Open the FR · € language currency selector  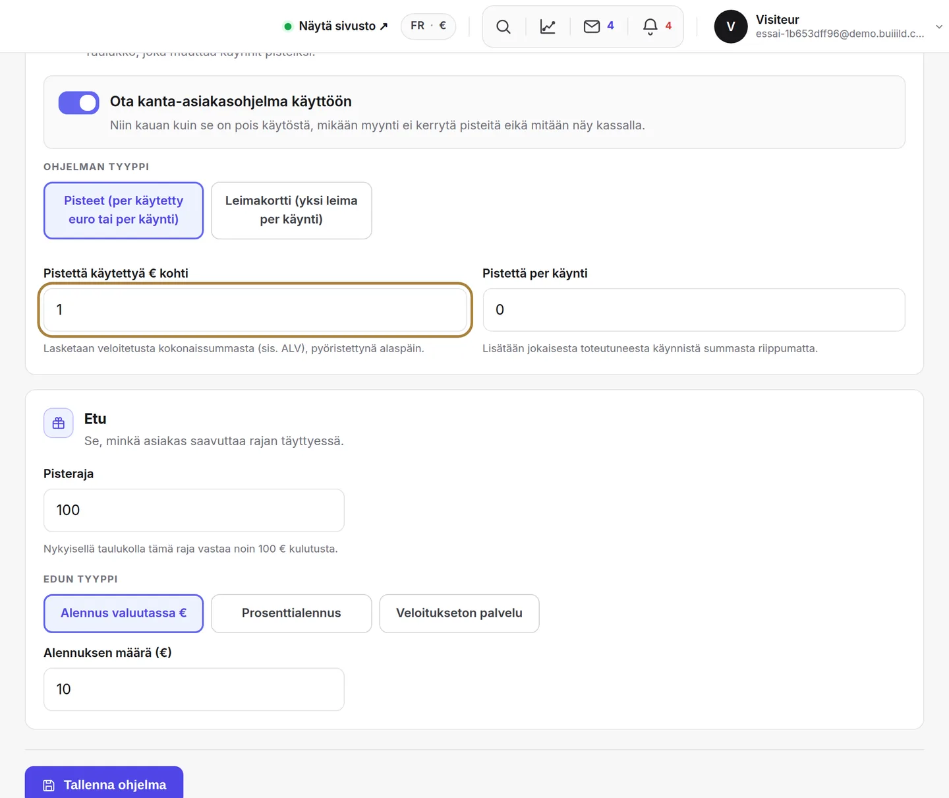428,26
